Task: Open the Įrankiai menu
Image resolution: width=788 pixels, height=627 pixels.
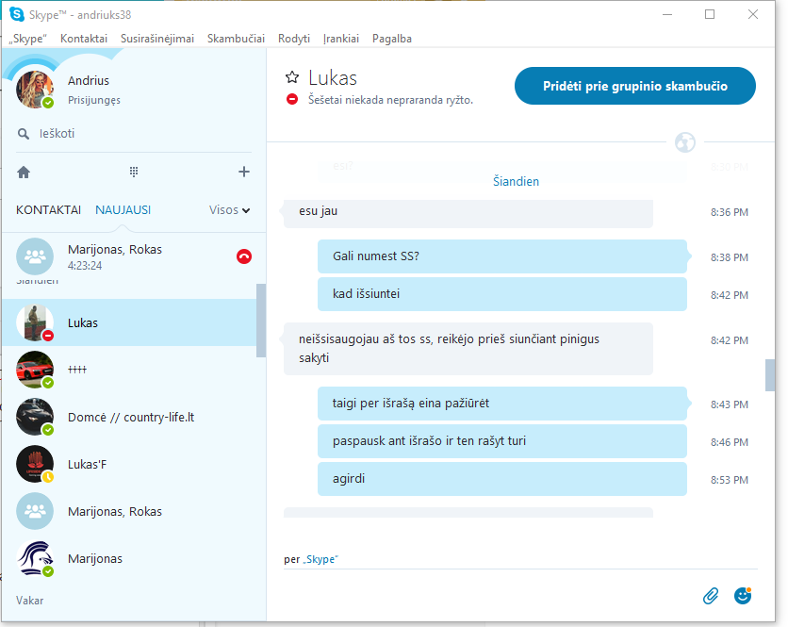Action: click(x=341, y=39)
